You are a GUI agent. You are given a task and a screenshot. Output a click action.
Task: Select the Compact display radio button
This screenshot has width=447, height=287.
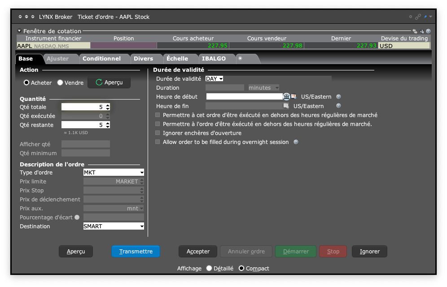point(241,268)
